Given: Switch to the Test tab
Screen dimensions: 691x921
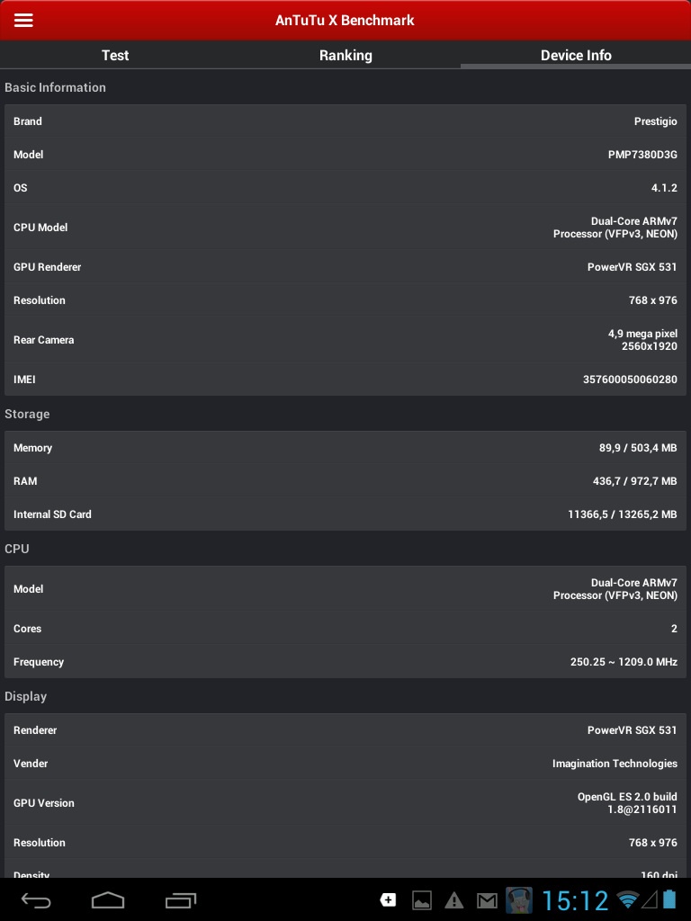Looking at the screenshot, I should point(115,55).
